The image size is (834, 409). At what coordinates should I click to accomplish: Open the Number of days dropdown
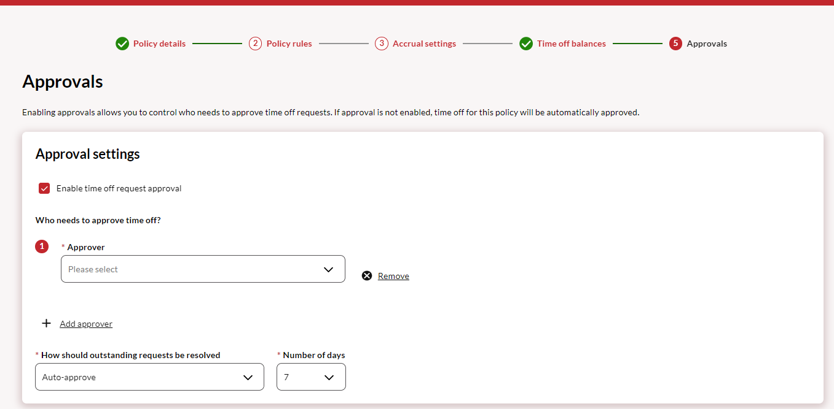(311, 377)
